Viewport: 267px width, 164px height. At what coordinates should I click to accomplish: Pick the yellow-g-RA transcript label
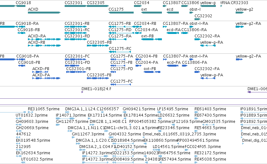click(x=211, y=42)
